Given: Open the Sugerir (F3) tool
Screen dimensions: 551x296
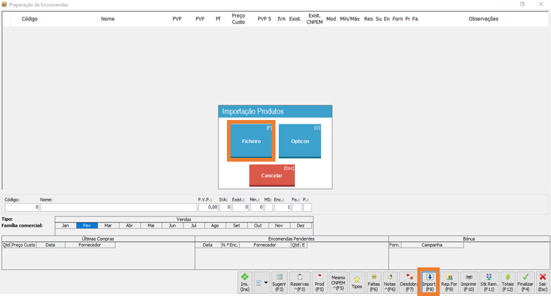Looking at the screenshot, I should [279, 282].
